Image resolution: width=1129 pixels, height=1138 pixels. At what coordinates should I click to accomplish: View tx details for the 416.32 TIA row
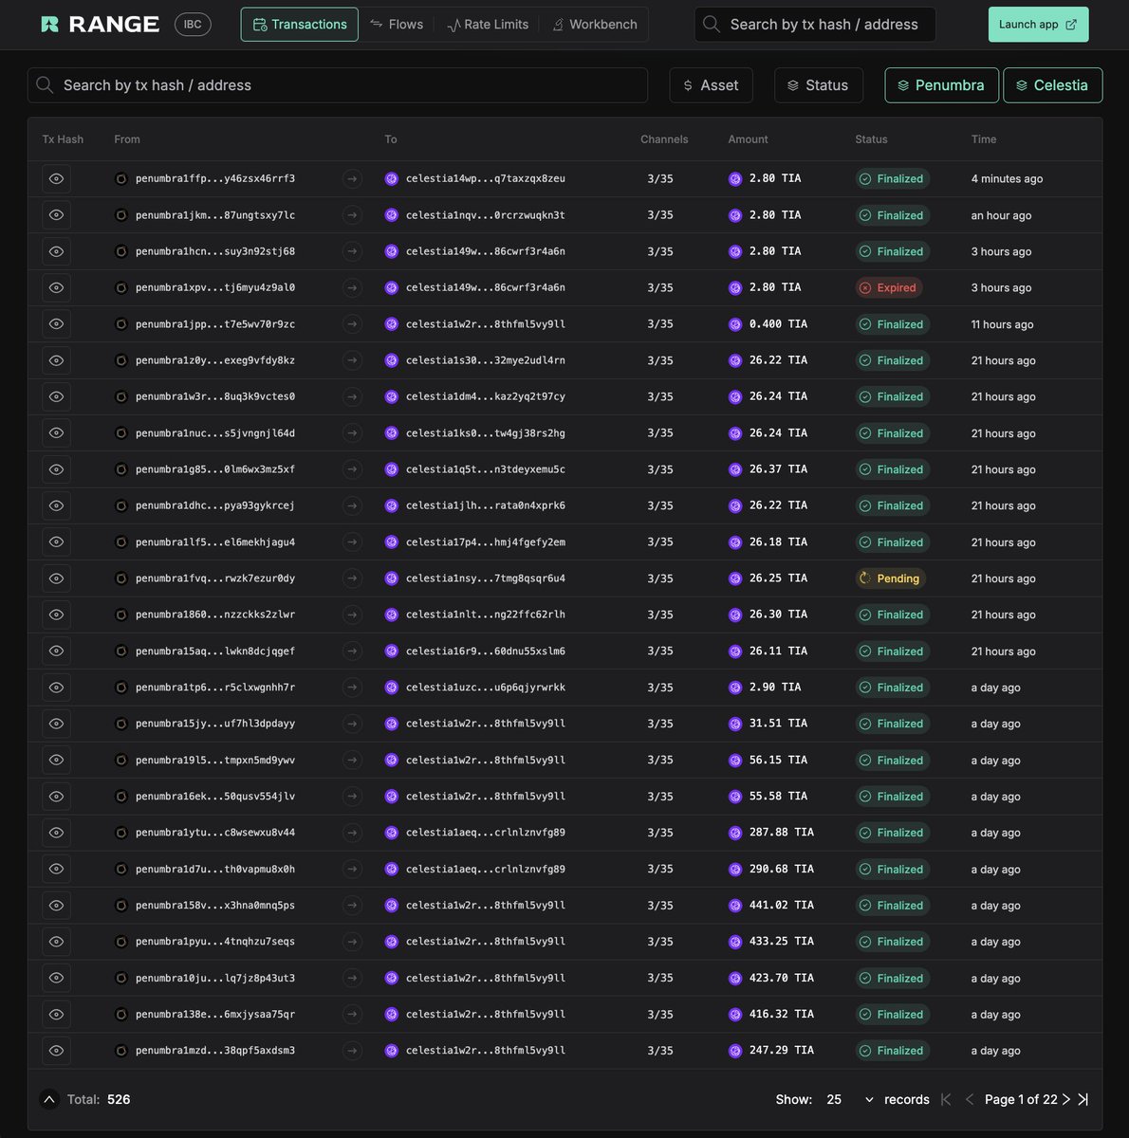(56, 1015)
